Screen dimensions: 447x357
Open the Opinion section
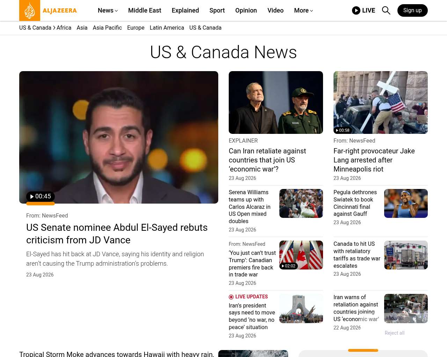246,10
